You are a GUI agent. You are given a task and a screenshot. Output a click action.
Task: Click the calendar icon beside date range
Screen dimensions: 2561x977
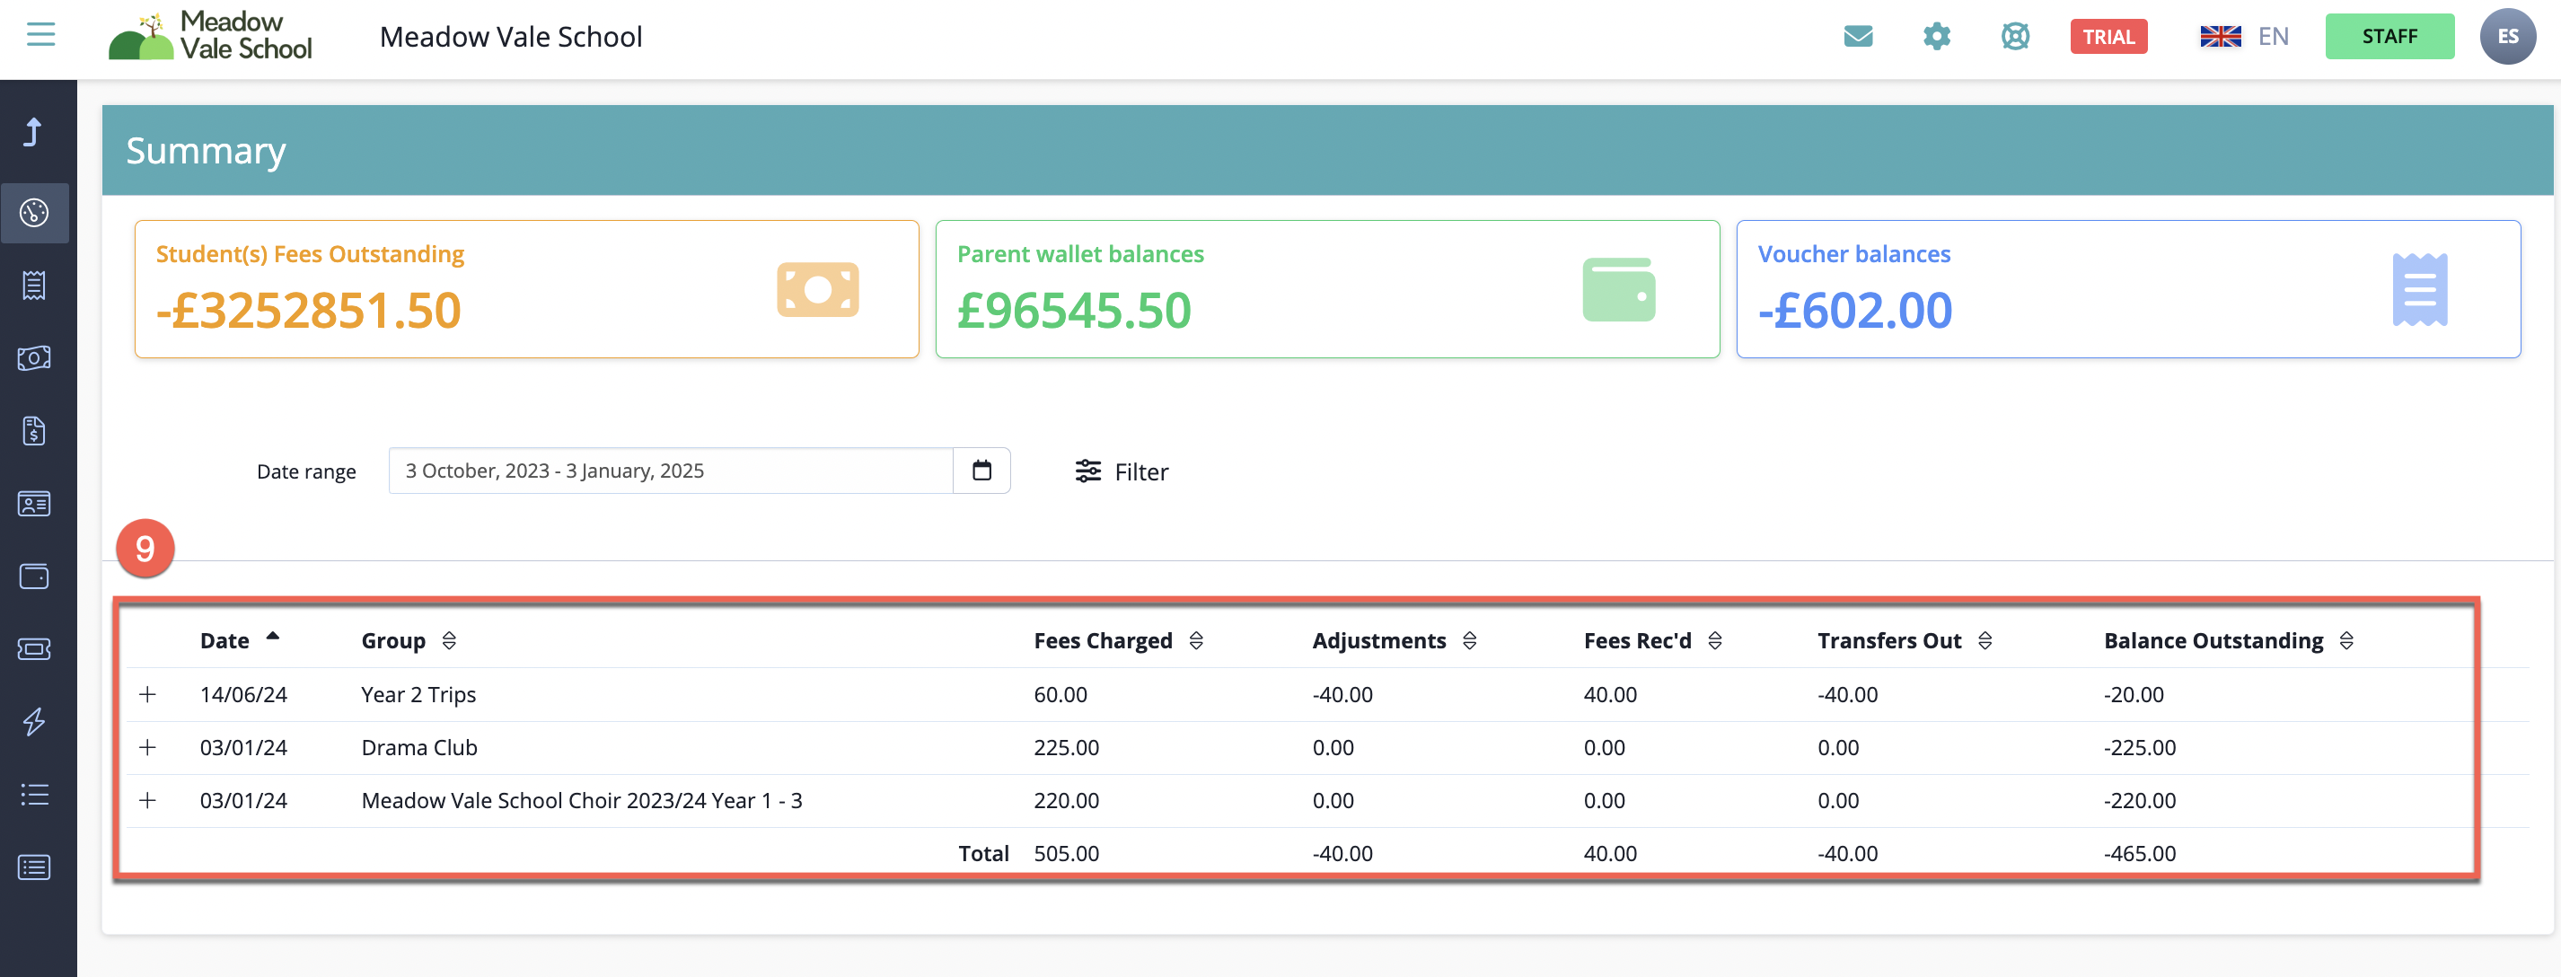[981, 471]
